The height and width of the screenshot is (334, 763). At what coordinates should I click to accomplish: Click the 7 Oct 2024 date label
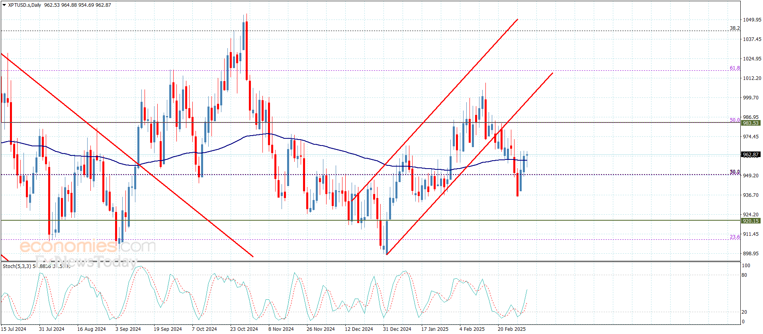pos(204,329)
